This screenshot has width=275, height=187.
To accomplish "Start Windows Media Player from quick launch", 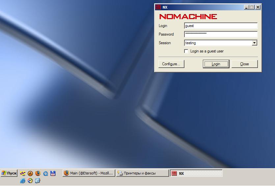I will pyautogui.click(x=30, y=180).
